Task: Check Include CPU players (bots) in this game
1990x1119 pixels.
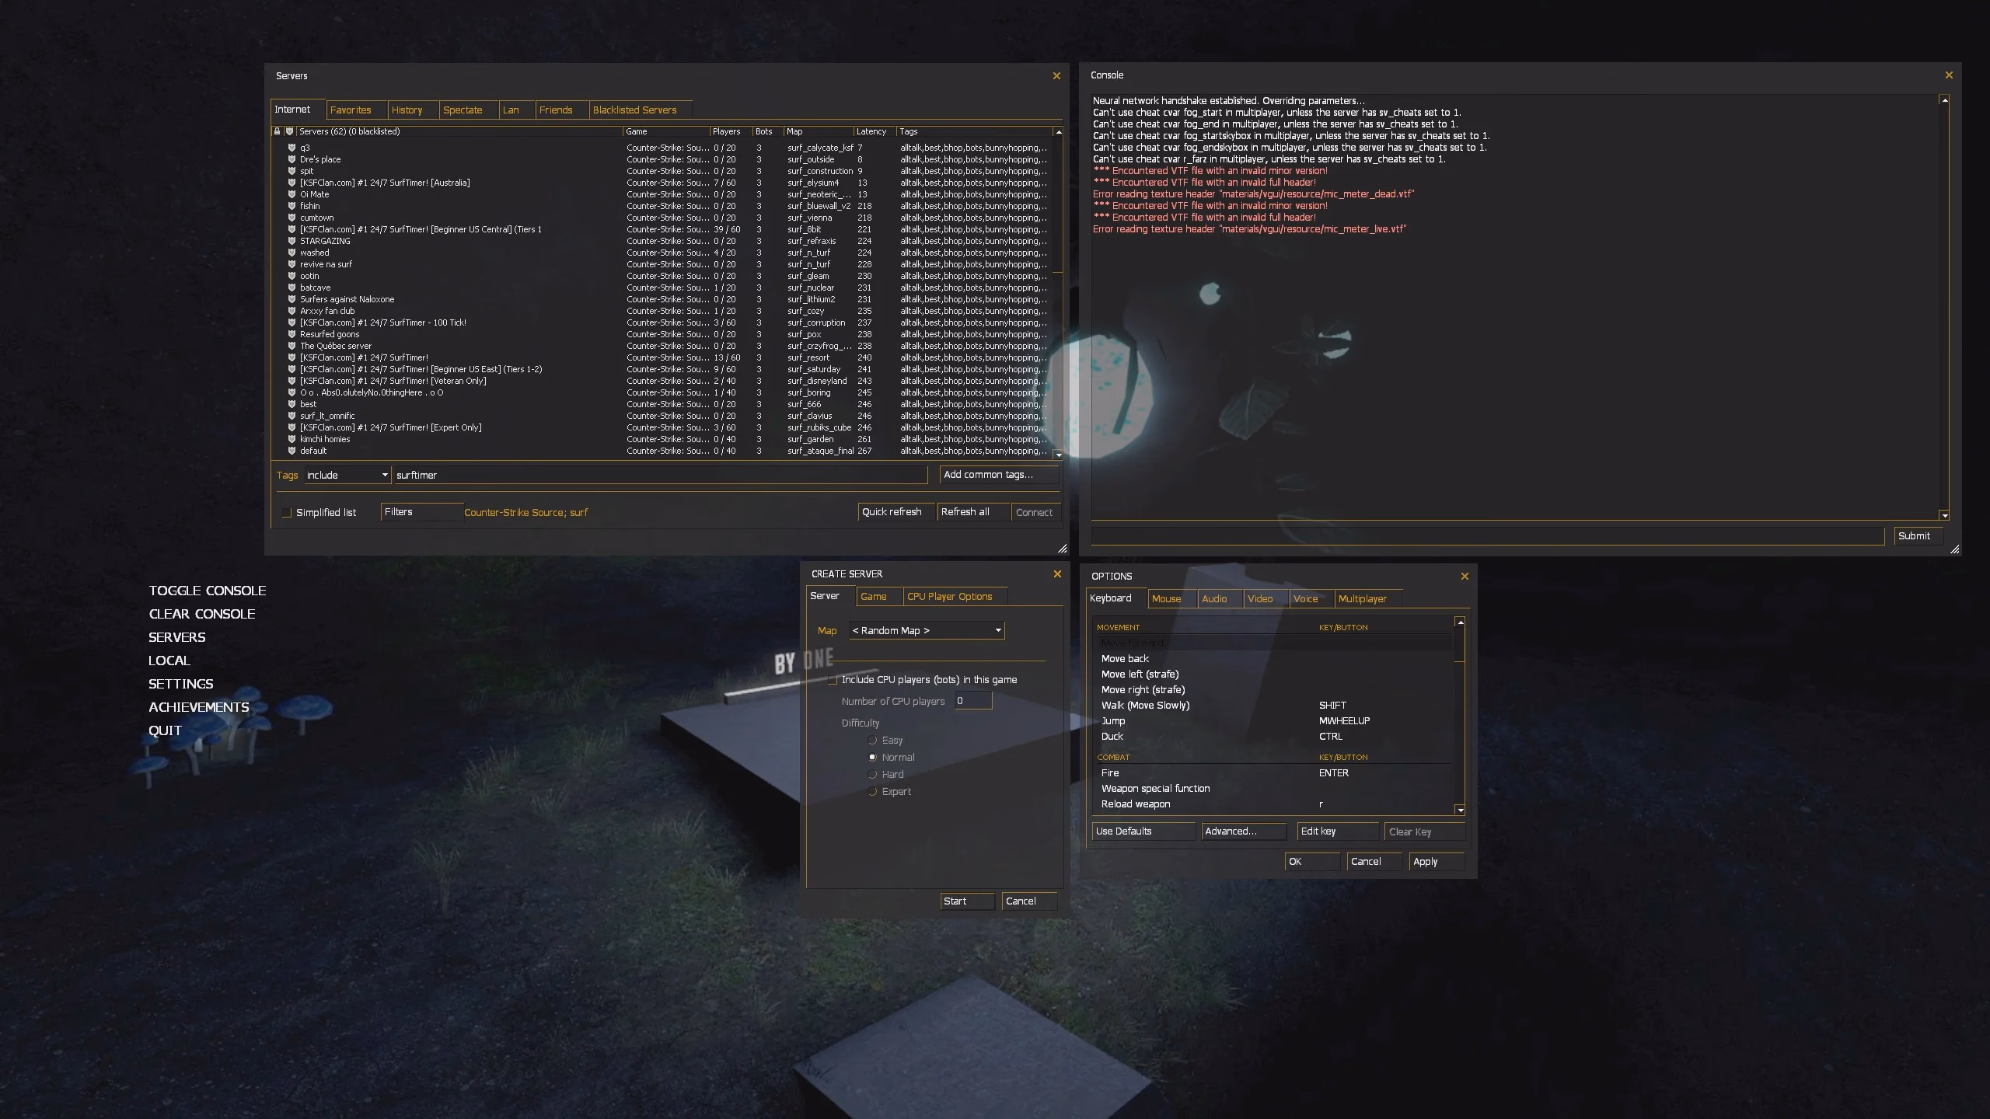Action: [834, 679]
